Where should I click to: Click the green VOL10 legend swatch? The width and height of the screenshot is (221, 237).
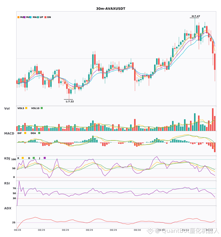pyautogui.click(x=42, y=108)
